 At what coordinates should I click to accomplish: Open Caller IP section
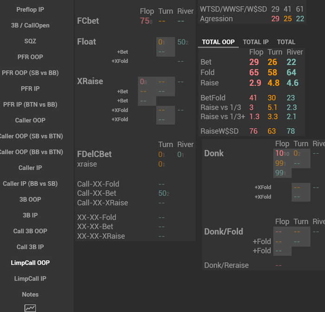pyautogui.click(x=30, y=168)
